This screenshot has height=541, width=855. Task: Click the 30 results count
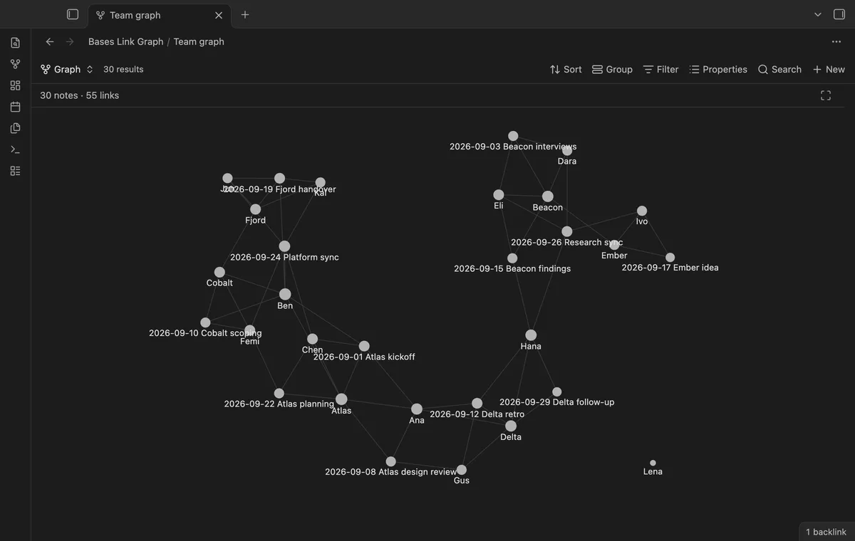[x=123, y=69]
